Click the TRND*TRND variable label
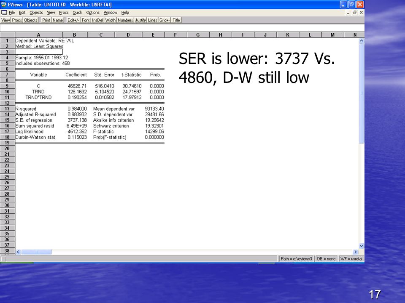Viewport: 405px width, 303px height. coord(38,97)
